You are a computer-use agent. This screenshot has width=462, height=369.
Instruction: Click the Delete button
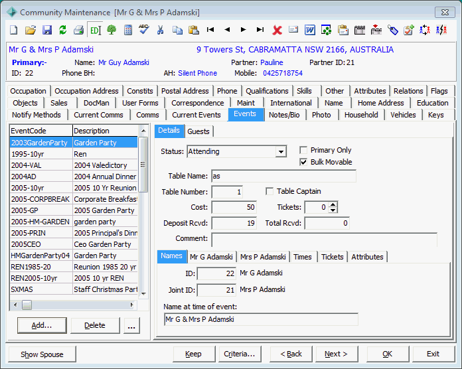[x=95, y=325]
